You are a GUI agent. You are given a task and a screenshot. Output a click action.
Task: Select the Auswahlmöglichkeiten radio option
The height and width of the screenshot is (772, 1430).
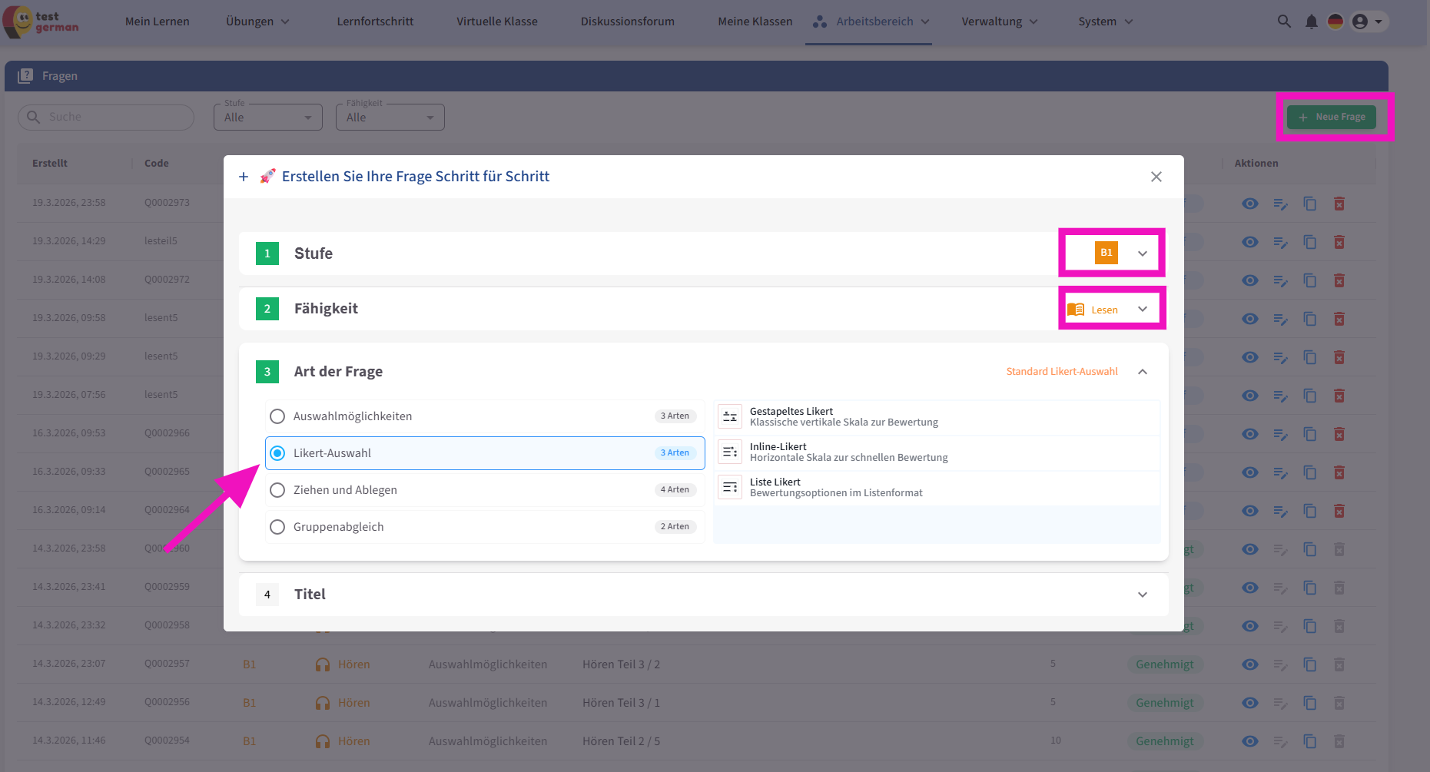pyautogui.click(x=277, y=416)
